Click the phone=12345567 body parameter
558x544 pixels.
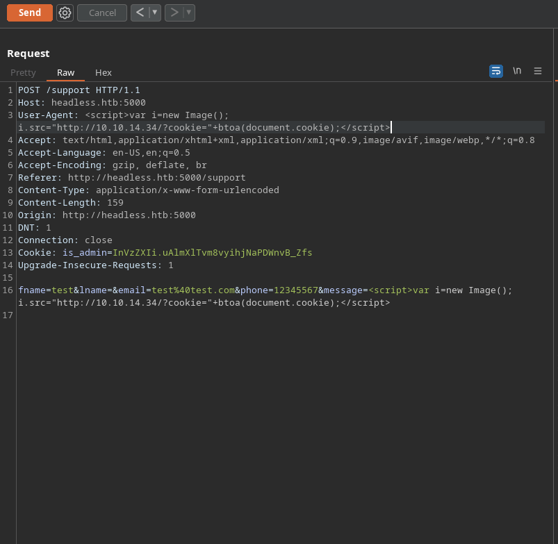279,290
